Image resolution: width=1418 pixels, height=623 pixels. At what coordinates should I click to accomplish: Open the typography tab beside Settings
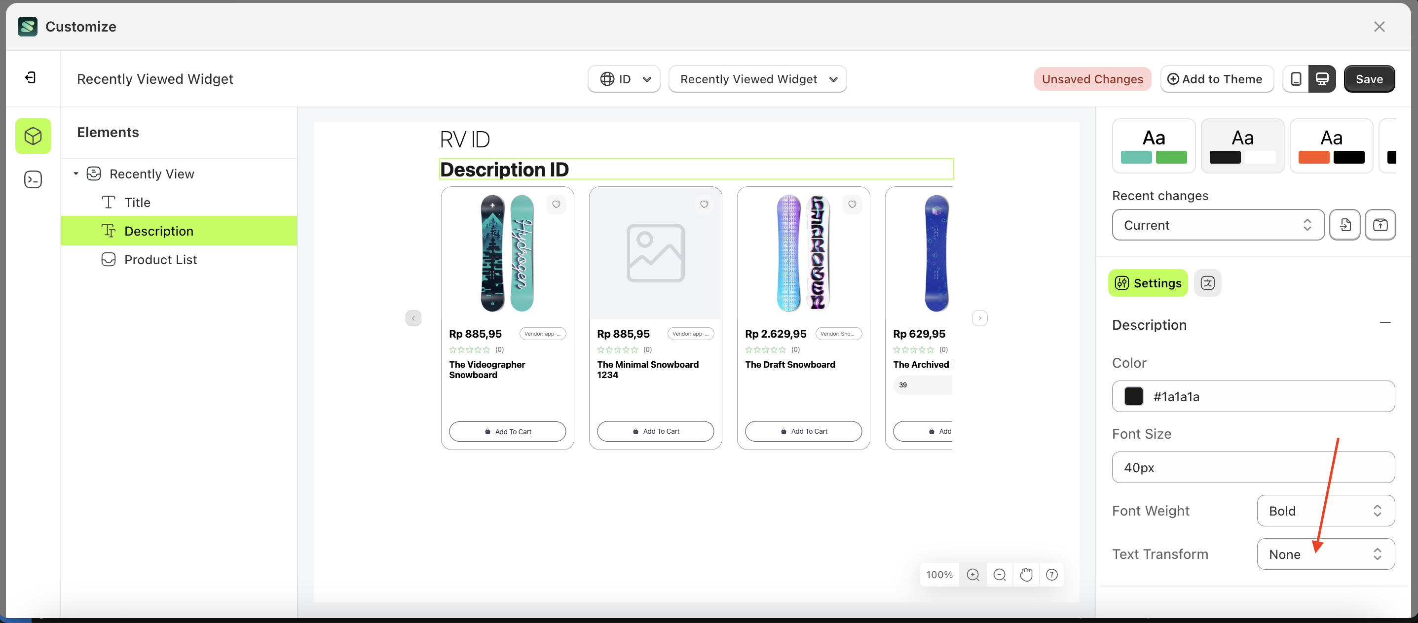pos(1208,282)
